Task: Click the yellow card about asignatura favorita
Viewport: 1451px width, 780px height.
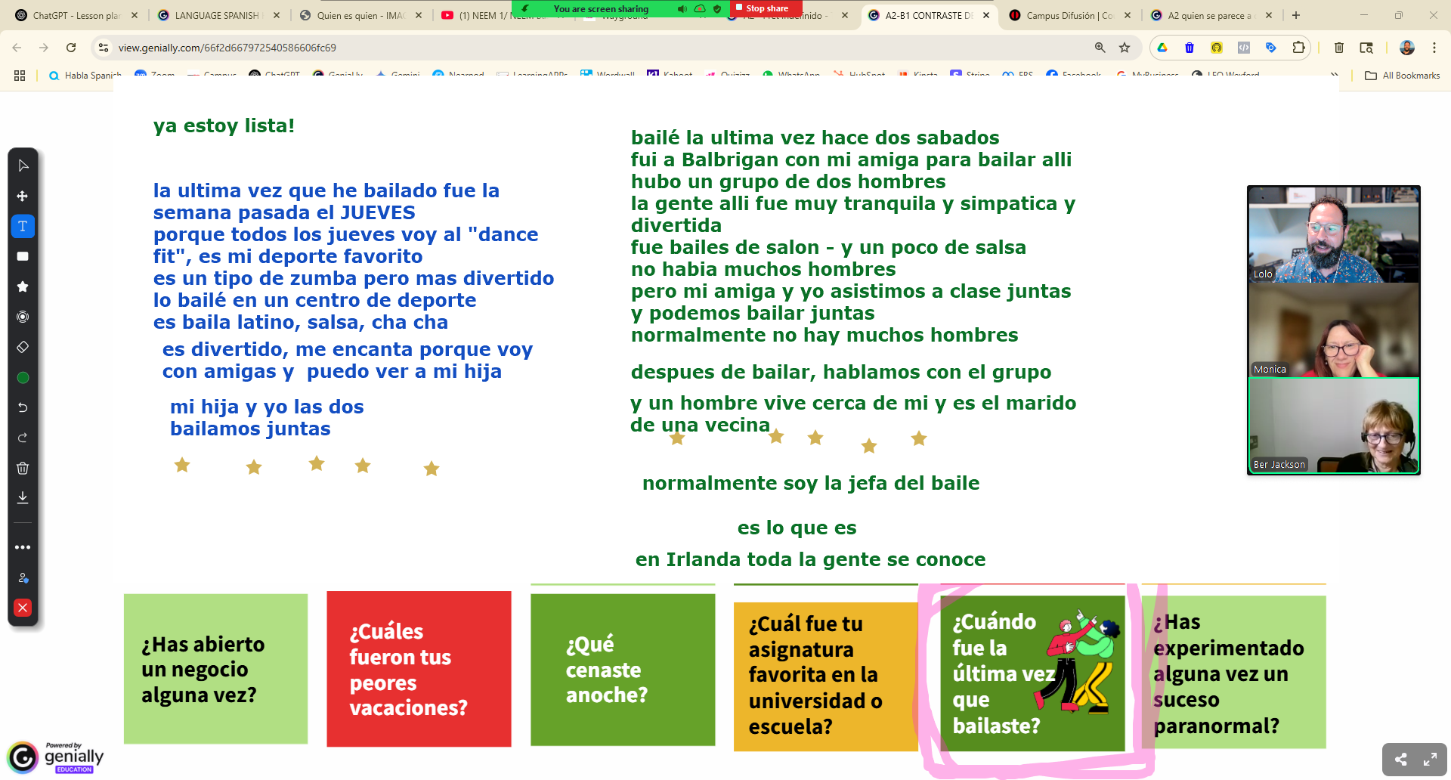Action: (825, 676)
